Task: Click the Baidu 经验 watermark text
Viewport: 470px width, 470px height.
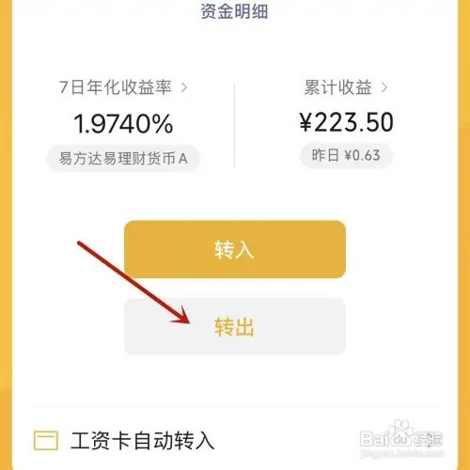Action: tap(428, 439)
